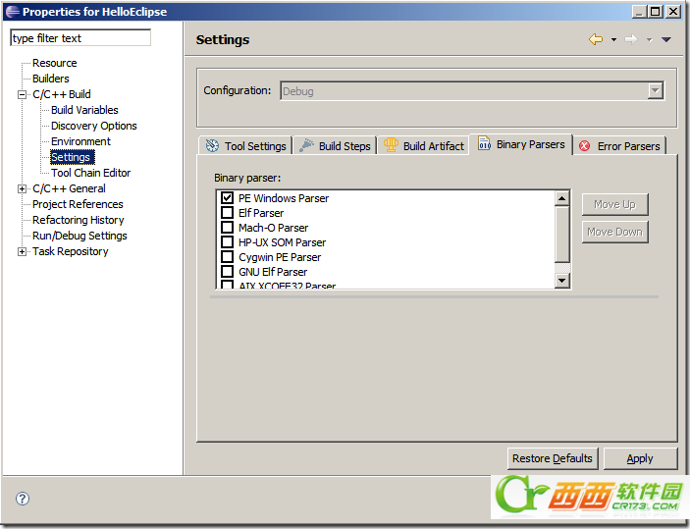The height and width of the screenshot is (529, 690).
Task: Click the Eclipse icon in title bar
Action: pyautogui.click(x=13, y=12)
